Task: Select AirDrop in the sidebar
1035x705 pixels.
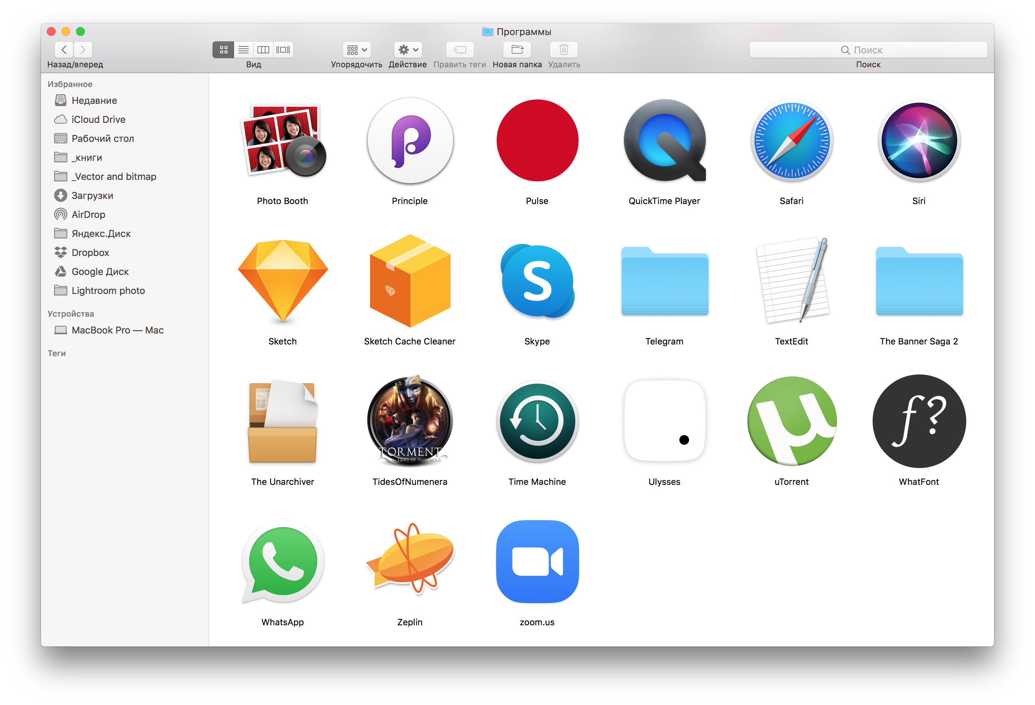Action: 88,215
